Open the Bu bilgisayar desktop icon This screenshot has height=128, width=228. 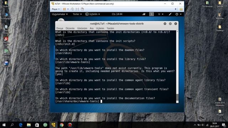click(6, 16)
